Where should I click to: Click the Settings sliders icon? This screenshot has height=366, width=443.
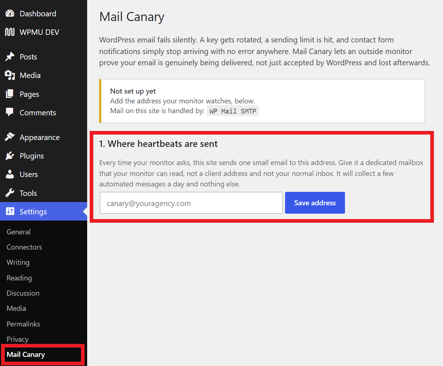click(10, 211)
